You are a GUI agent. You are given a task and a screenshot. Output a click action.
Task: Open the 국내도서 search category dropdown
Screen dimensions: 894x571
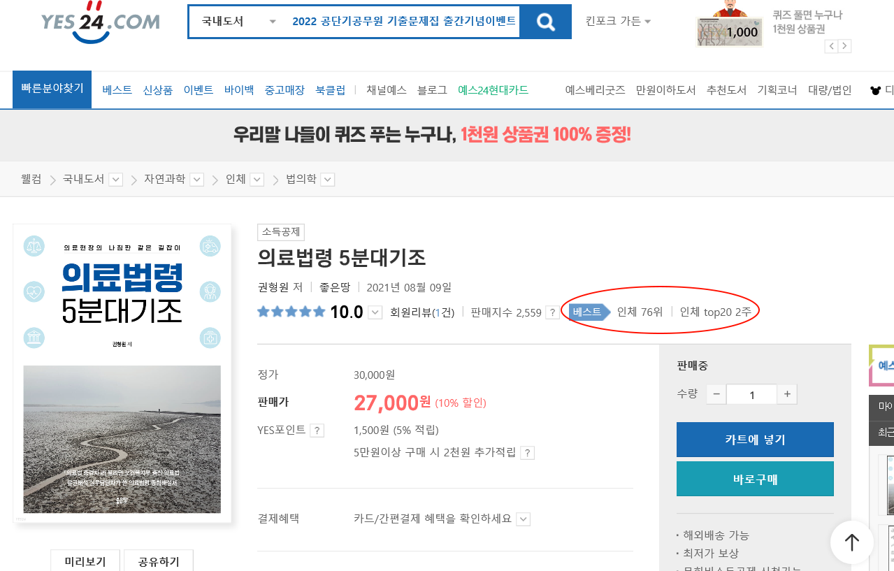point(238,22)
